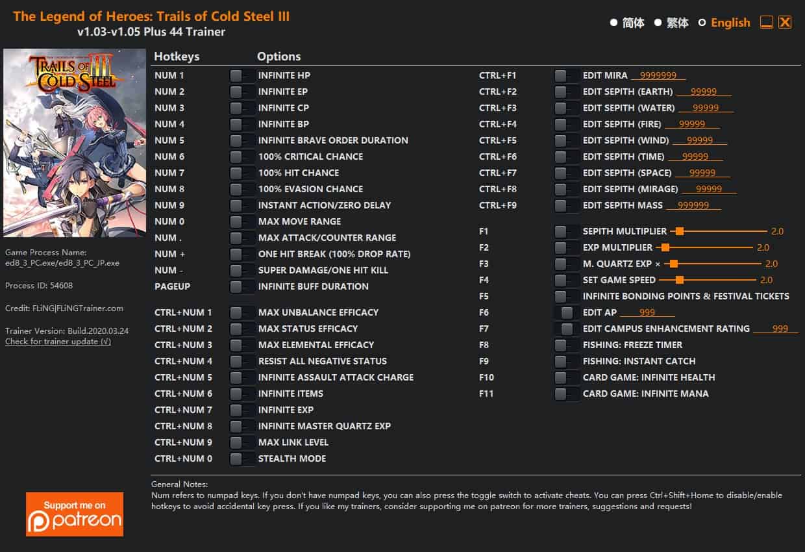Viewport: 805px width, 552px height.
Task: Toggle the Infinite EXP switch
Action: (x=242, y=410)
